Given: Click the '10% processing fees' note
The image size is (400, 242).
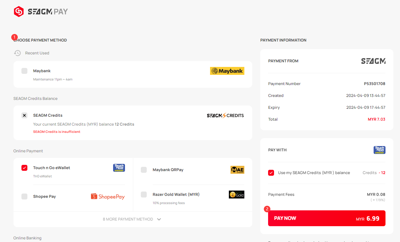Looking at the screenshot, I should 169,203.
